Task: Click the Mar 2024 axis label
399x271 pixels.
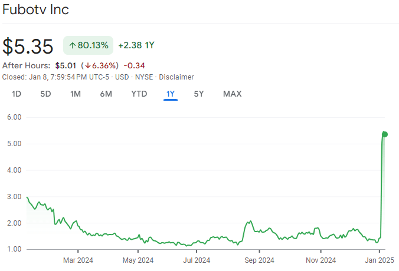Action: tap(78, 260)
